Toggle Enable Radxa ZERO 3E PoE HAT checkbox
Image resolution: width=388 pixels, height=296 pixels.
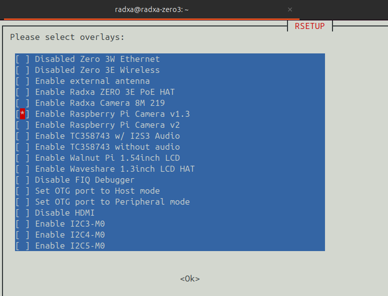pyautogui.click(x=22, y=92)
